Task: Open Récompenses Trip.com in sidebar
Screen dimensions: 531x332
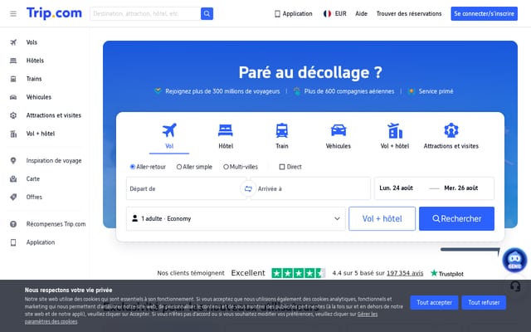Action: pos(56,224)
